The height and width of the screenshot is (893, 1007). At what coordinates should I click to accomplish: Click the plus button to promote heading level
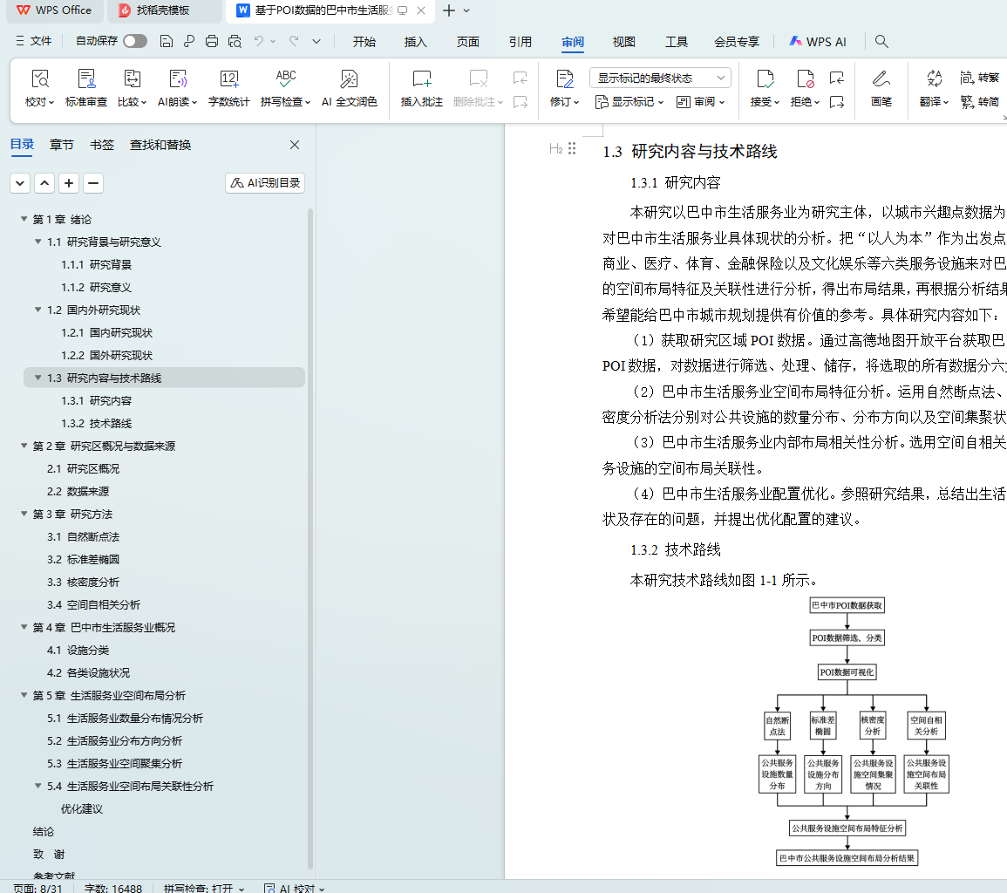[x=69, y=183]
